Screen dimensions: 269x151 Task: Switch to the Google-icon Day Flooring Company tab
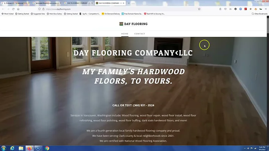pyautogui.click(x=78, y=3)
